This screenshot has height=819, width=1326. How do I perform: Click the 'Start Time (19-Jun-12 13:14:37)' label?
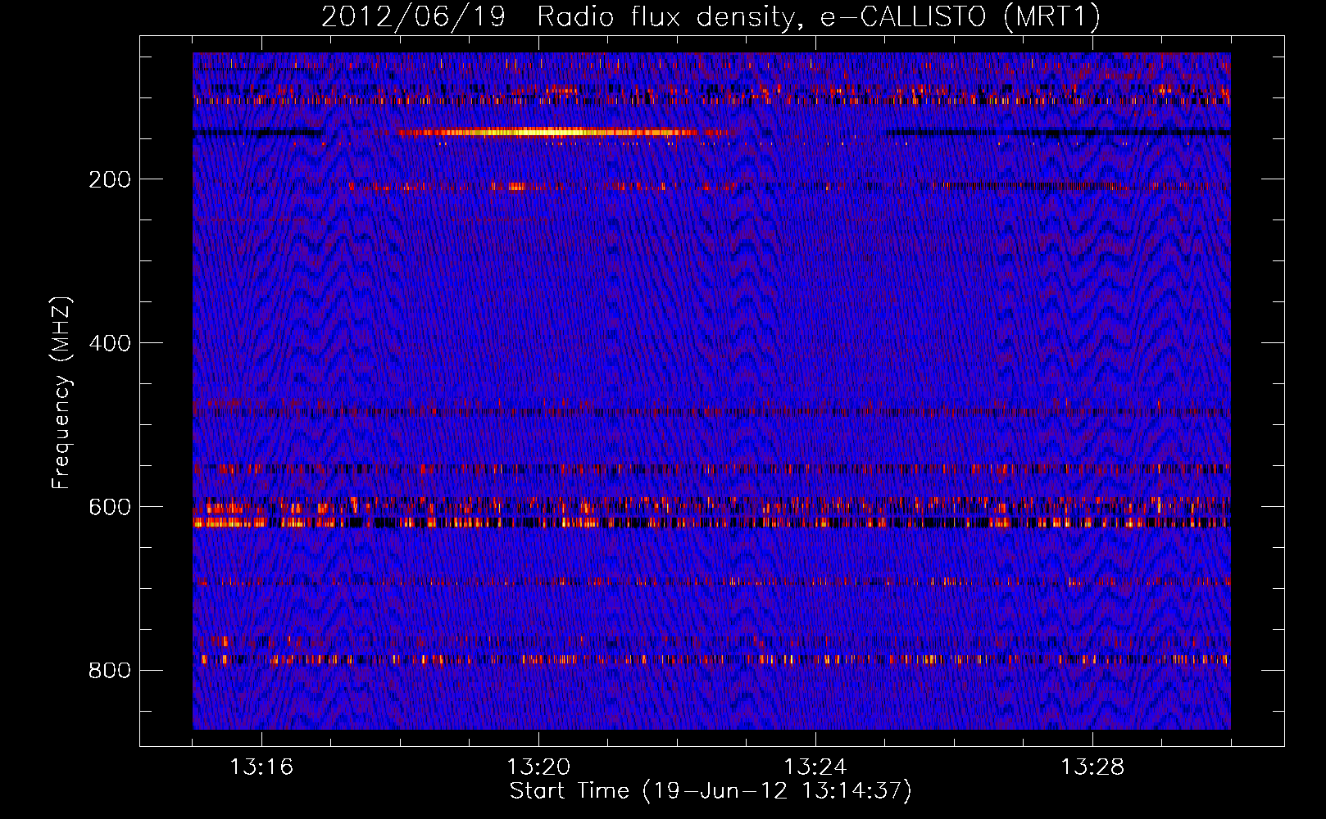(x=711, y=791)
